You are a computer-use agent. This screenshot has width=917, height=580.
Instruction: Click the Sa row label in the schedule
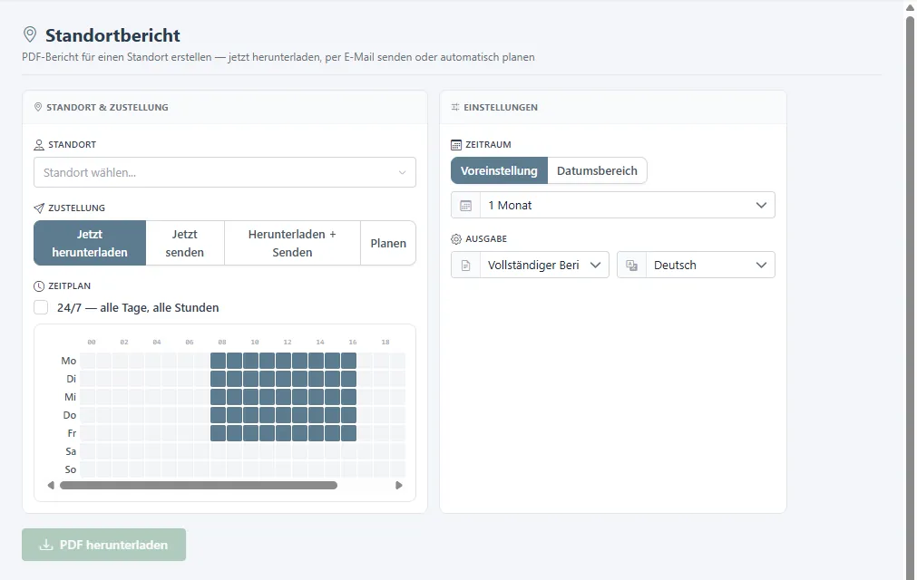[x=71, y=451]
